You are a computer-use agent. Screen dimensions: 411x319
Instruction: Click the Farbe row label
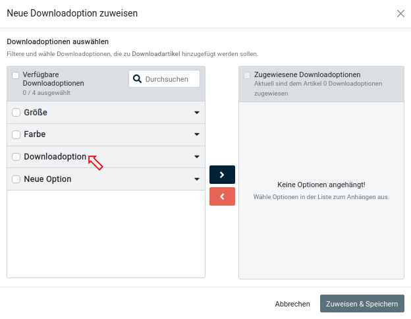pyautogui.click(x=35, y=134)
